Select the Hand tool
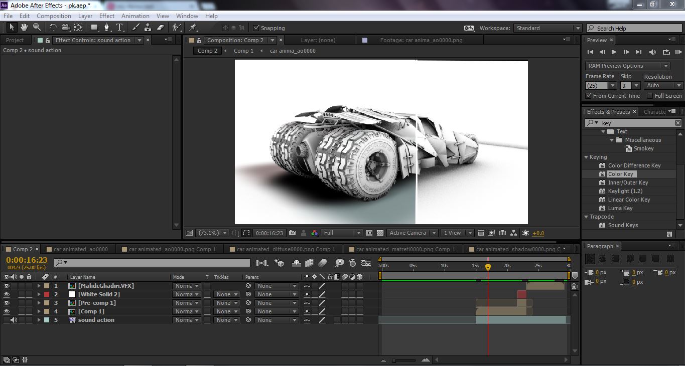Screen dimensions: 685x366 click(x=24, y=27)
